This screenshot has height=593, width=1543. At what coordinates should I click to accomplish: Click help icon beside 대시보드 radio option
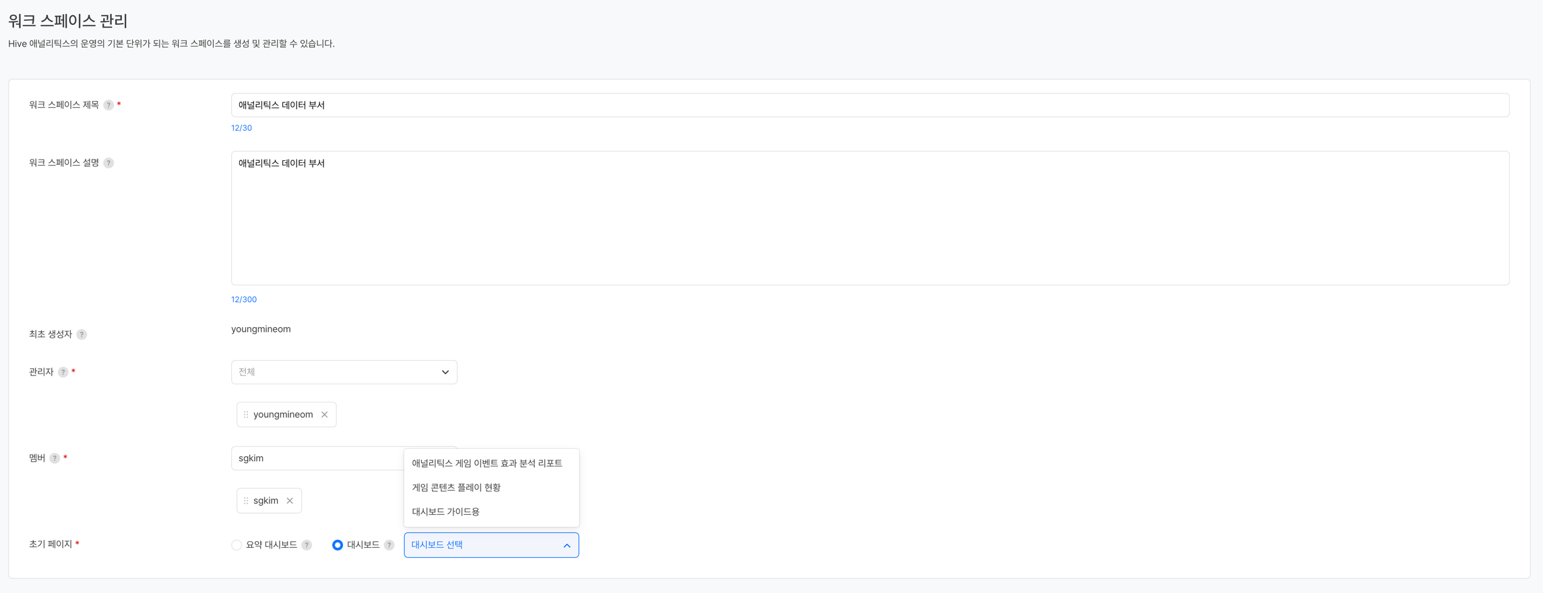389,545
